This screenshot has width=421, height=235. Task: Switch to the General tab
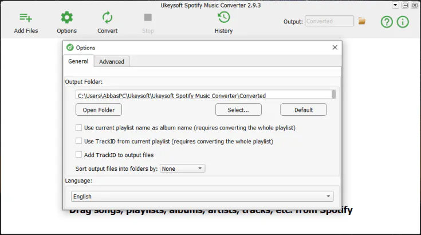tap(78, 61)
